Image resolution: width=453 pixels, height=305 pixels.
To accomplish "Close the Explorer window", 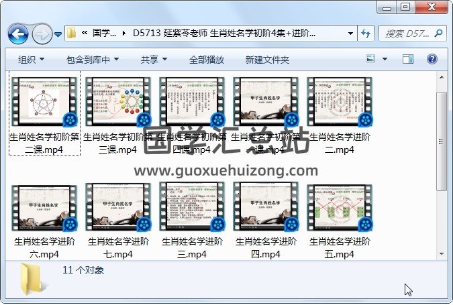I will 432,7.
